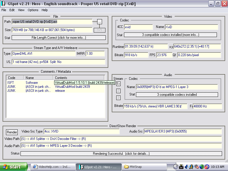The height and width of the screenshot is (171, 228).
Task: Click the tray icon with red X
Action: (x=207, y=167)
